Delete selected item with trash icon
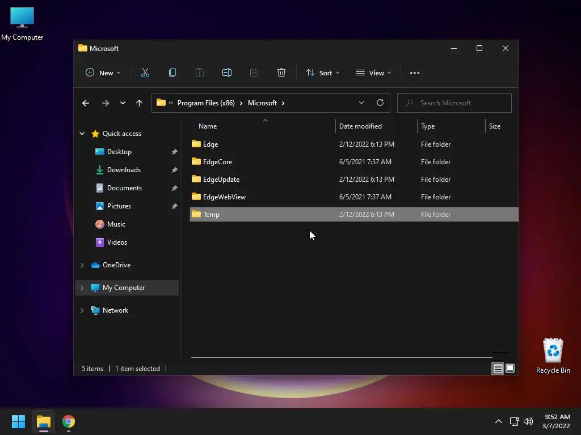 [x=281, y=73]
